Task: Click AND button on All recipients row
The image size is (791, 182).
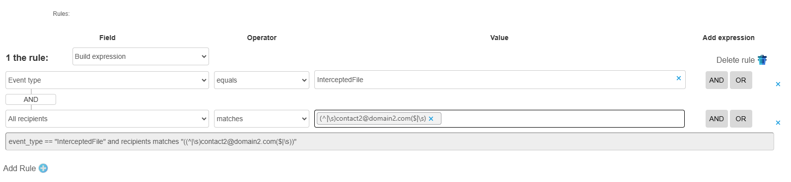Action: 717,119
